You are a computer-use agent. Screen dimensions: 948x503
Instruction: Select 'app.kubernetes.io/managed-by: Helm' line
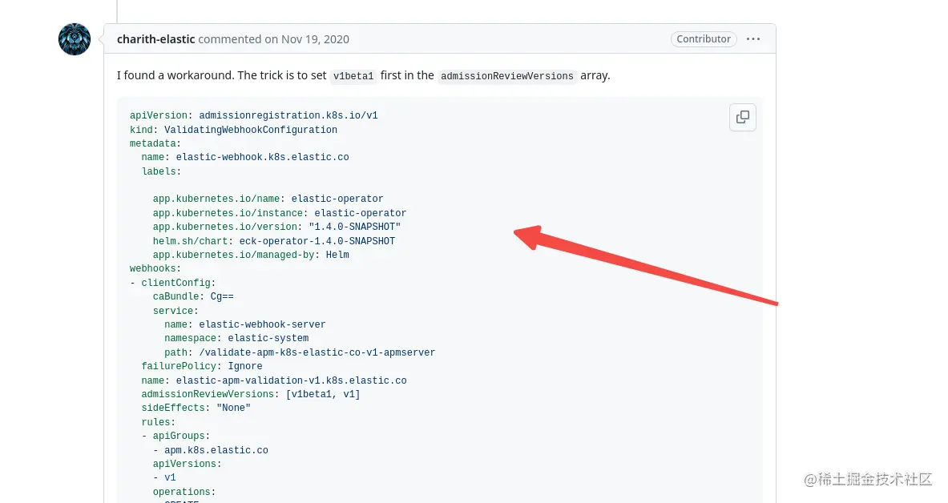(x=251, y=255)
